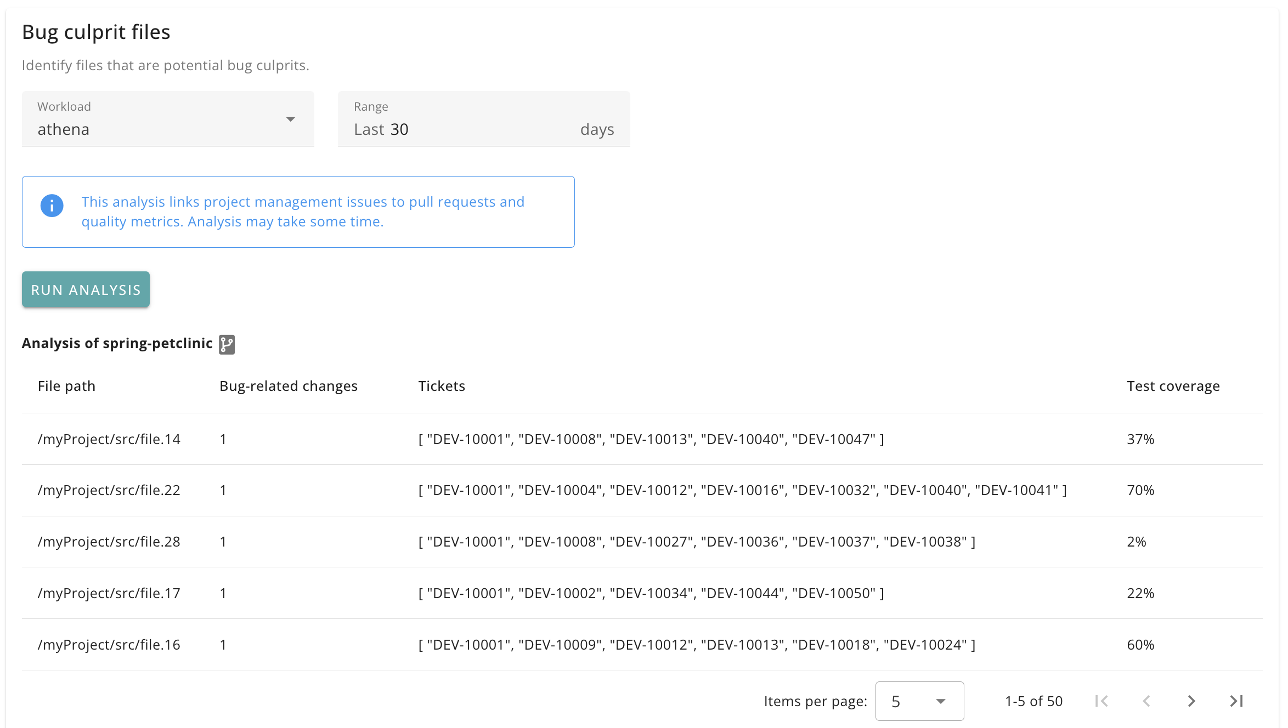The height and width of the screenshot is (728, 1288).
Task: Click the 70% test coverage value
Action: click(1140, 490)
